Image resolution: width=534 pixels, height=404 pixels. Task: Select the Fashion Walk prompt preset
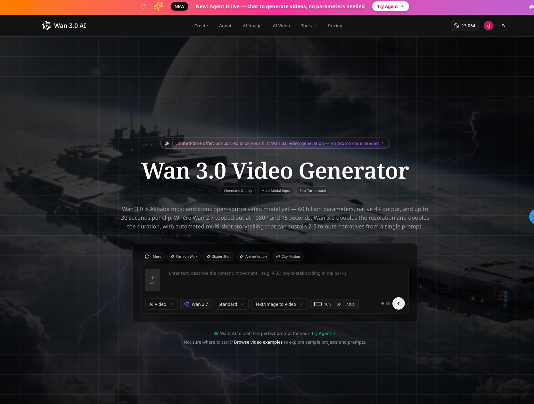click(x=184, y=257)
